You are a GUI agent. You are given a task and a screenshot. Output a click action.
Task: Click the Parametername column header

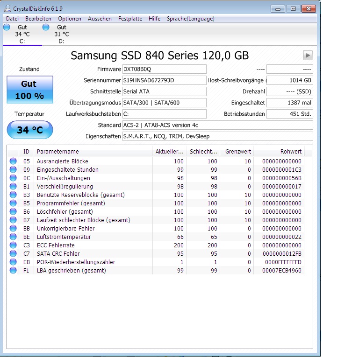(x=93, y=152)
